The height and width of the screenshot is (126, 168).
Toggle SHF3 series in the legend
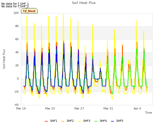(x=84, y=121)
